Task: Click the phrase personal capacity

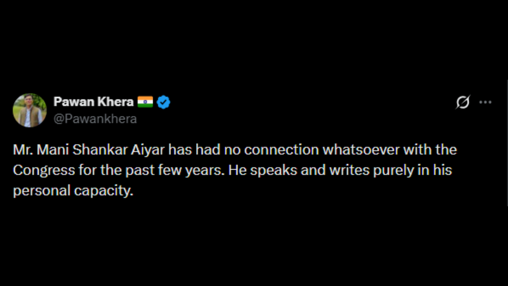Action: tap(73, 190)
